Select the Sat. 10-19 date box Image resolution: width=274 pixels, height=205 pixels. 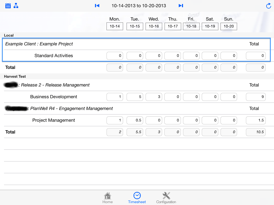(210, 26)
